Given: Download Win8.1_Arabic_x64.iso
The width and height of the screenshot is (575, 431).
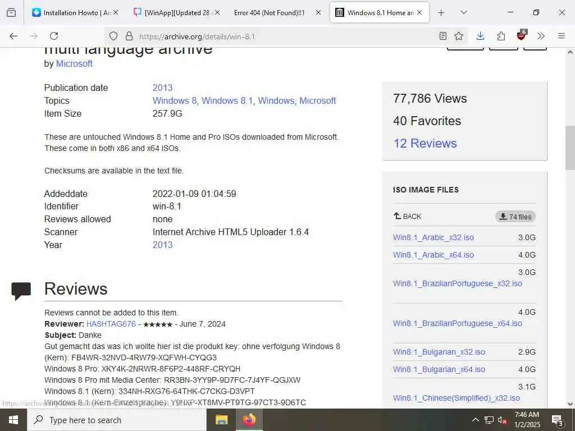Looking at the screenshot, I should [433, 255].
